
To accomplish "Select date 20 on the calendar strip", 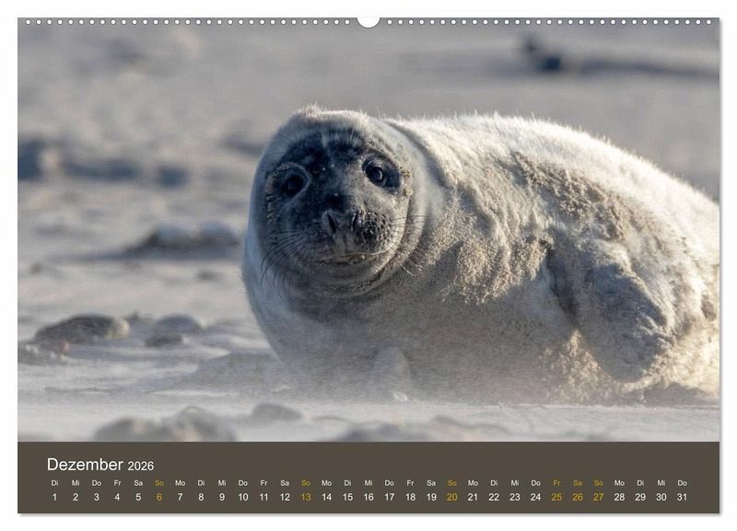I will tap(451, 497).
